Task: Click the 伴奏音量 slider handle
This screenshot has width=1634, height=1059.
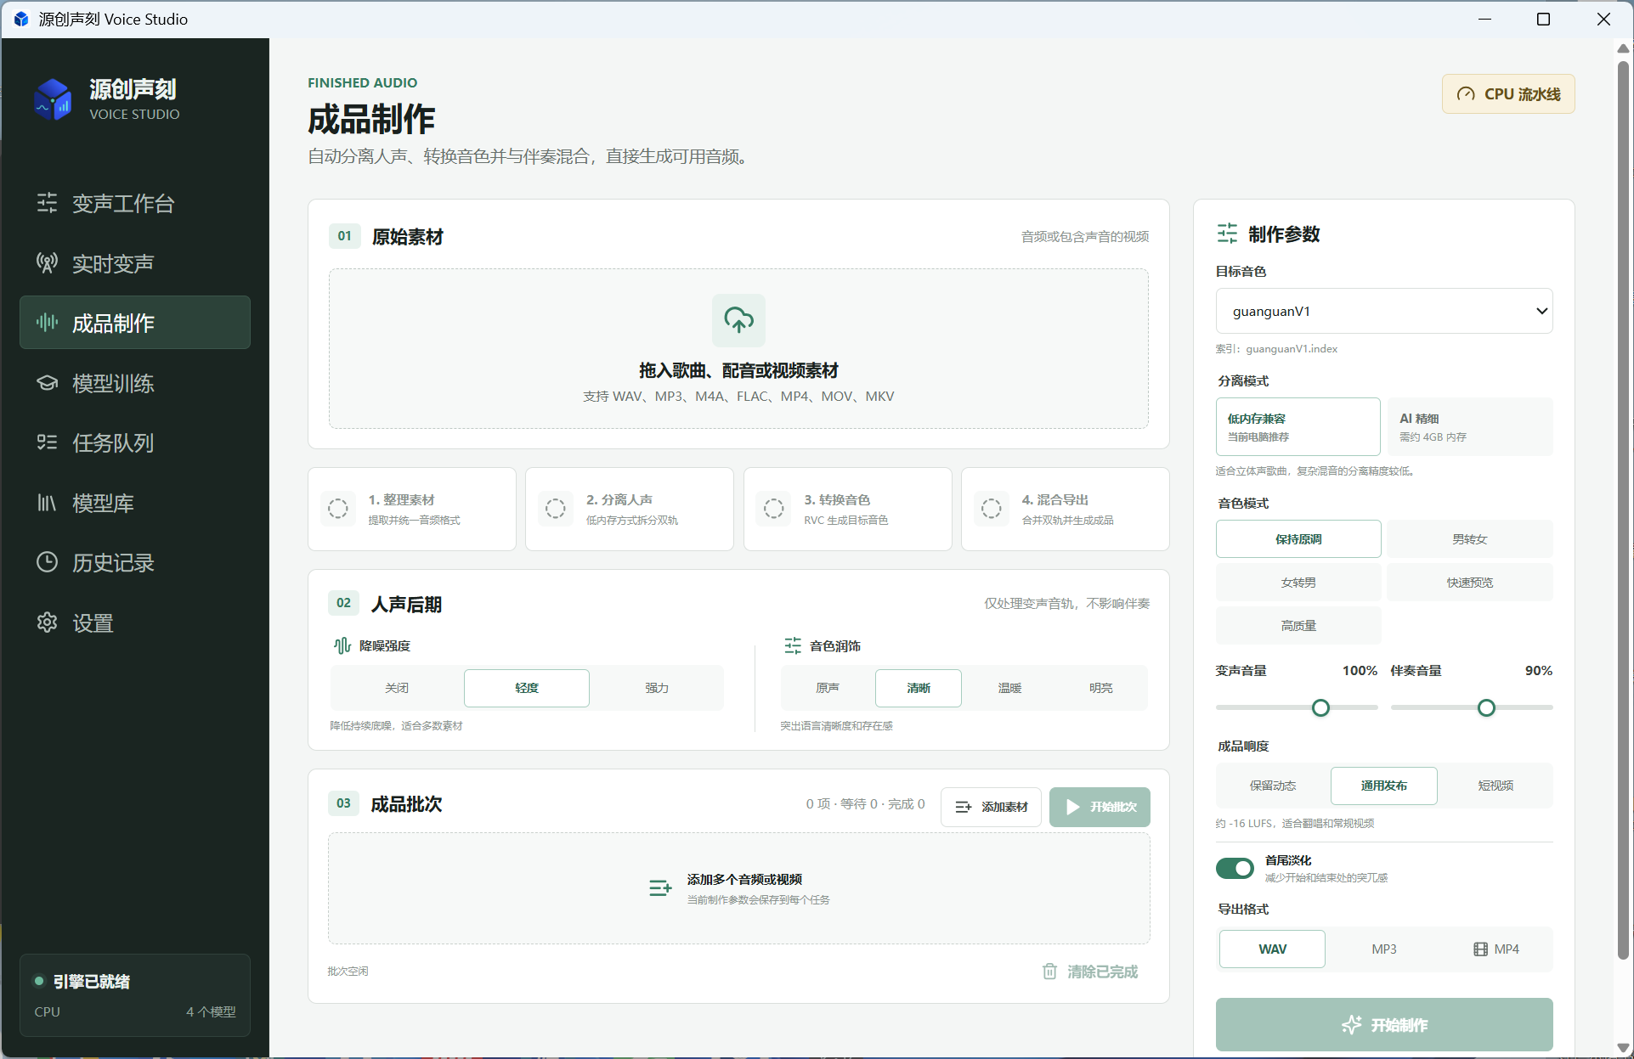Action: pos(1486,707)
